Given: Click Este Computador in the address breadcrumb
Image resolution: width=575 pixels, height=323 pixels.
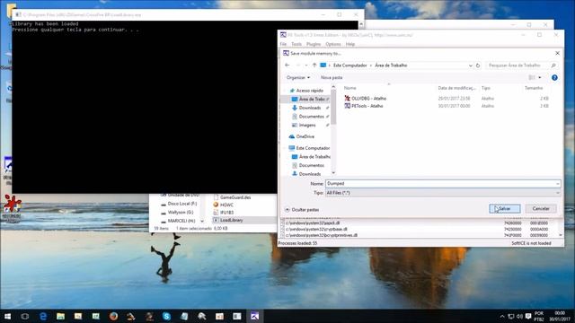Looking at the screenshot, I should point(349,65).
